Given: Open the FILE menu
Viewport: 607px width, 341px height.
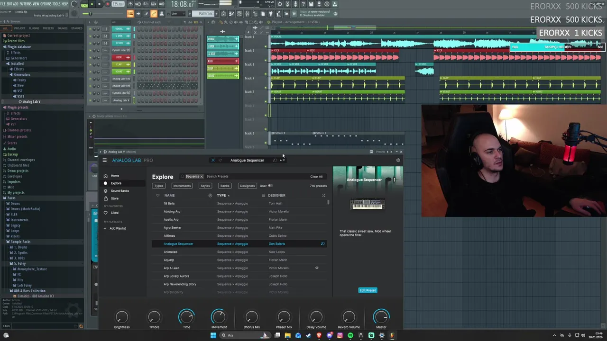Looking at the screenshot, I should coord(3,4).
